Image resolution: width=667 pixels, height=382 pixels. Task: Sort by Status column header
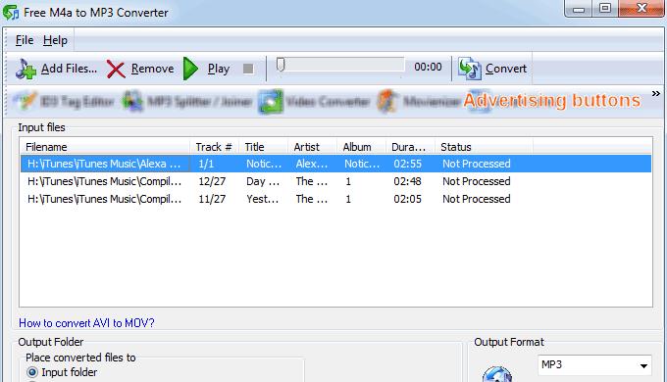pos(485,147)
